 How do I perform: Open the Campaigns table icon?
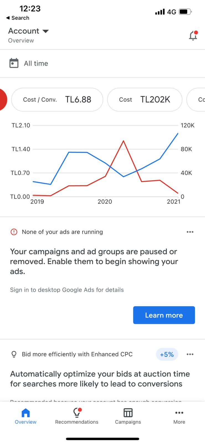(128, 413)
